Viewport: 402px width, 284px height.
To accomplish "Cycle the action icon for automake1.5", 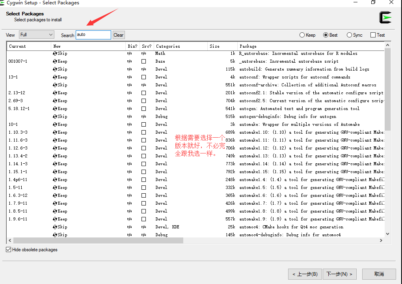I will coord(55,187).
